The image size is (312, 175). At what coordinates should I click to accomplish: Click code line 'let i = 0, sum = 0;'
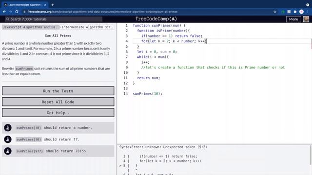[157, 52]
